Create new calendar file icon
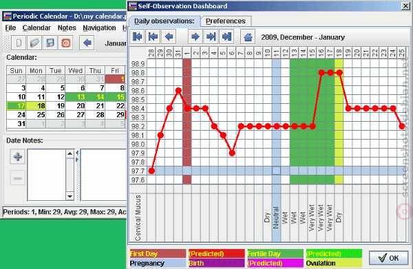 coord(19,43)
